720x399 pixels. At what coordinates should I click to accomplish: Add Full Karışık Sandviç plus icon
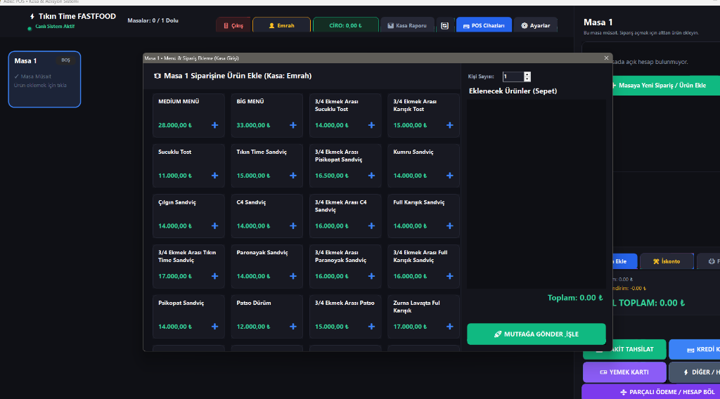[449, 226]
